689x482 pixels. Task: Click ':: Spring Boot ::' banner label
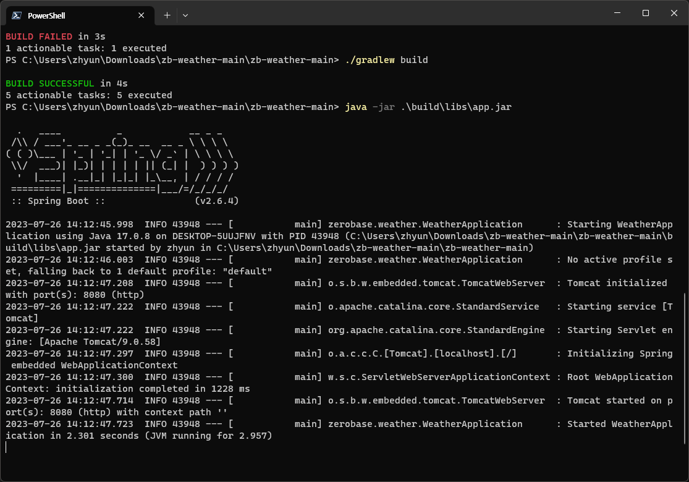pos(58,201)
